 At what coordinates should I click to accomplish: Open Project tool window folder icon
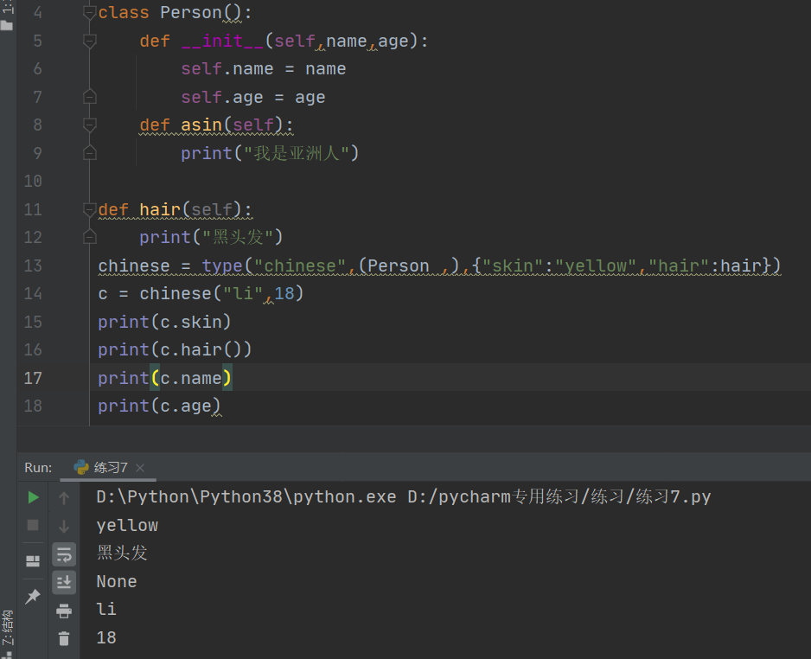[x=7, y=25]
